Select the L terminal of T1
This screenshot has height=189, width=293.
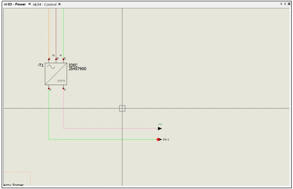[x=49, y=60]
